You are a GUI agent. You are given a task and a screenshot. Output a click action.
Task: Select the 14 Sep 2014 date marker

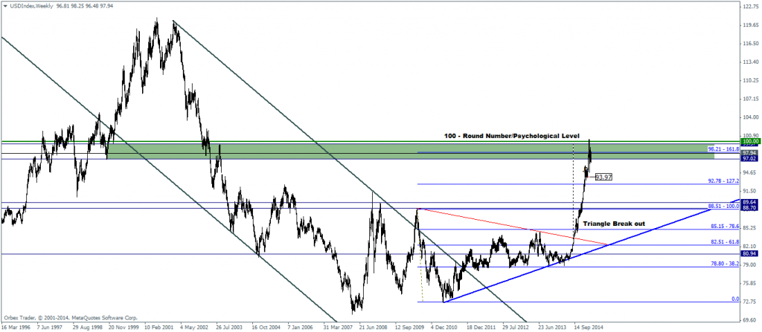(589, 327)
